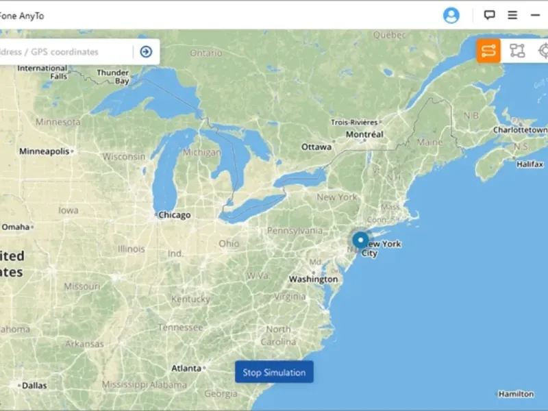Click the Omaha label on the map

[x=15, y=227]
